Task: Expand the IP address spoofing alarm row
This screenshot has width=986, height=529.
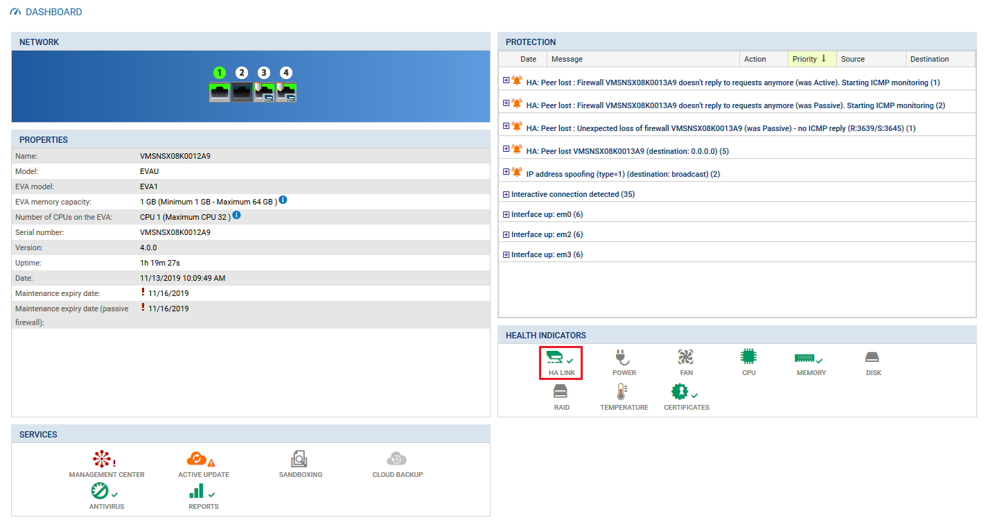Action: click(x=506, y=171)
